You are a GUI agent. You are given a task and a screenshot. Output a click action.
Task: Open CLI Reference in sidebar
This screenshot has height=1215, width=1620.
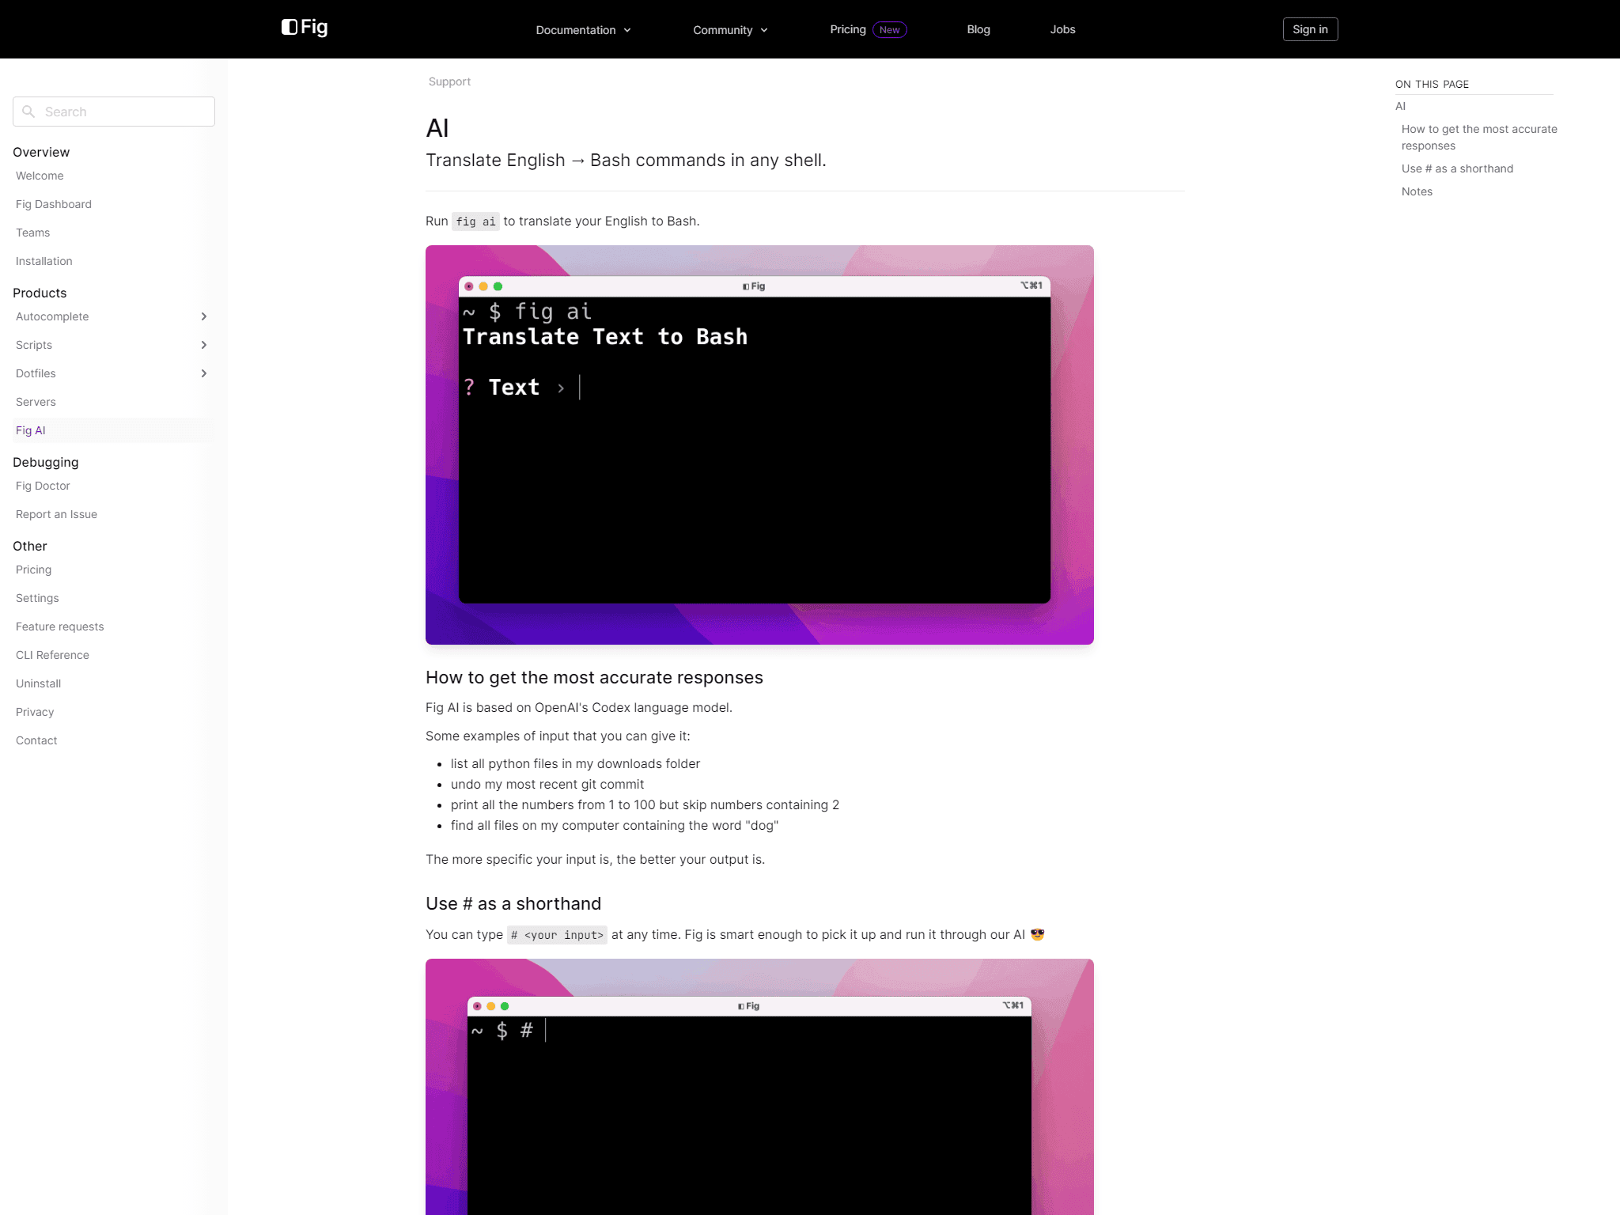(x=52, y=655)
